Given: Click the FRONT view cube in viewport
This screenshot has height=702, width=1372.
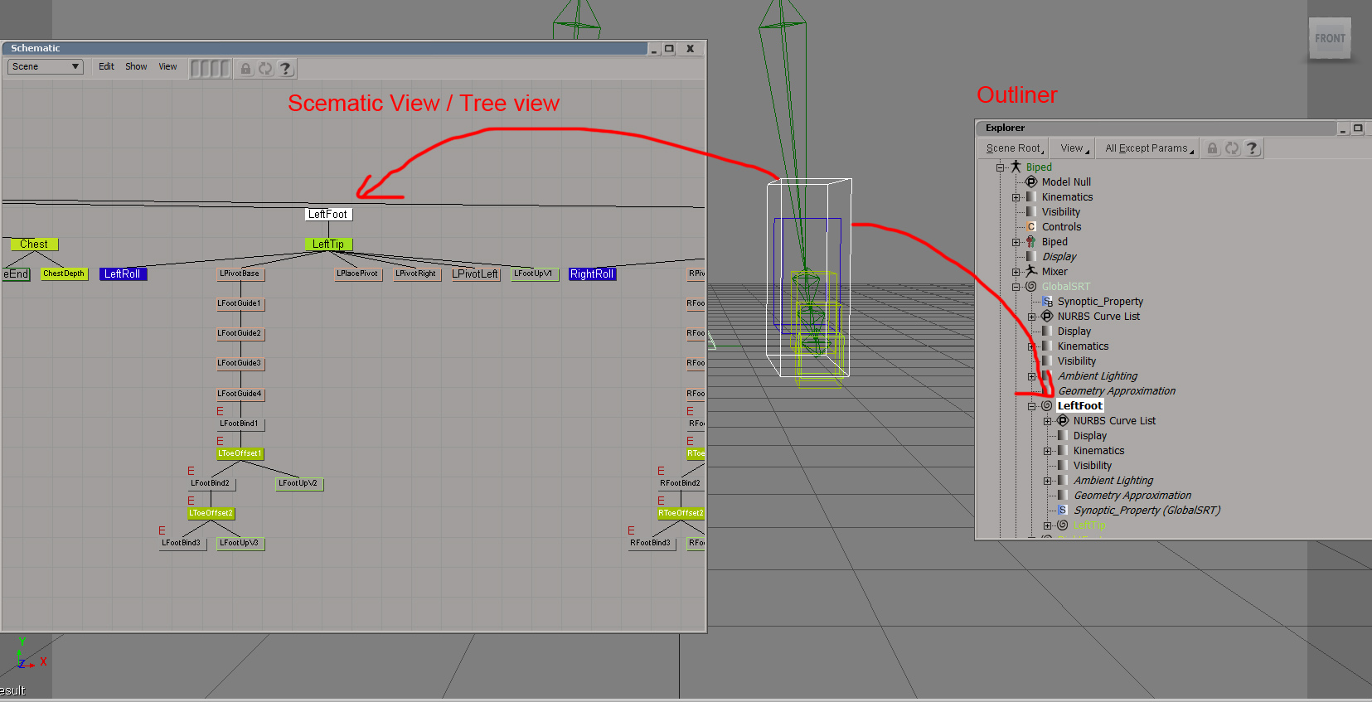Looking at the screenshot, I should (1330, 38).
